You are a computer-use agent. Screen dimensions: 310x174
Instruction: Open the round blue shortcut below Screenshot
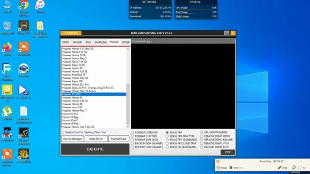point(24,70)
